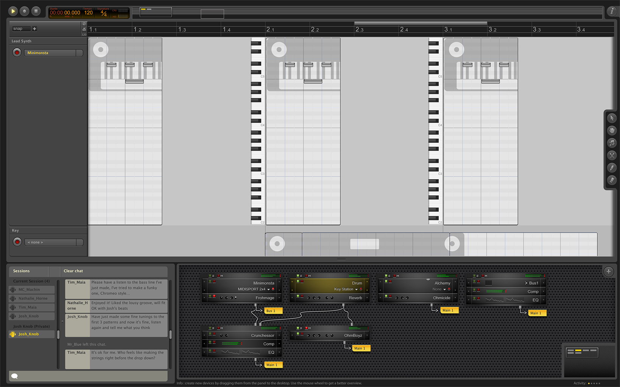
Task: Start playback with the play button
Action: point(13,11)
